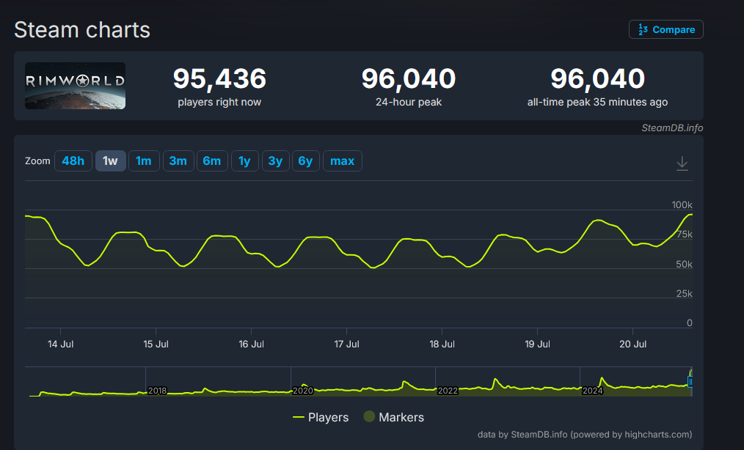Select the 48h zoom range
This screenshot has height=450, width=744.
[73, 161]
